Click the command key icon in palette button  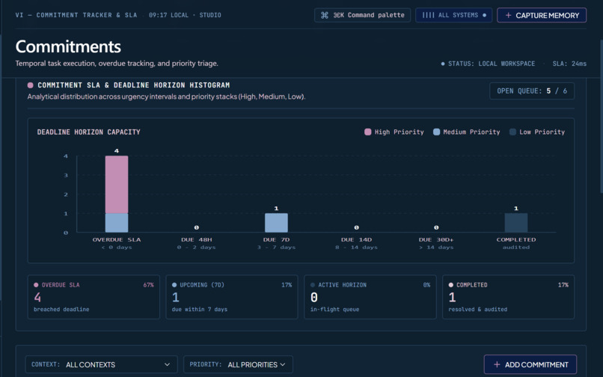pyautogui.click(x=325, y=16)
